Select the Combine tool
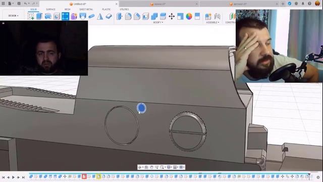This screenshot has width=323, height=182. (x=154, y=16)
